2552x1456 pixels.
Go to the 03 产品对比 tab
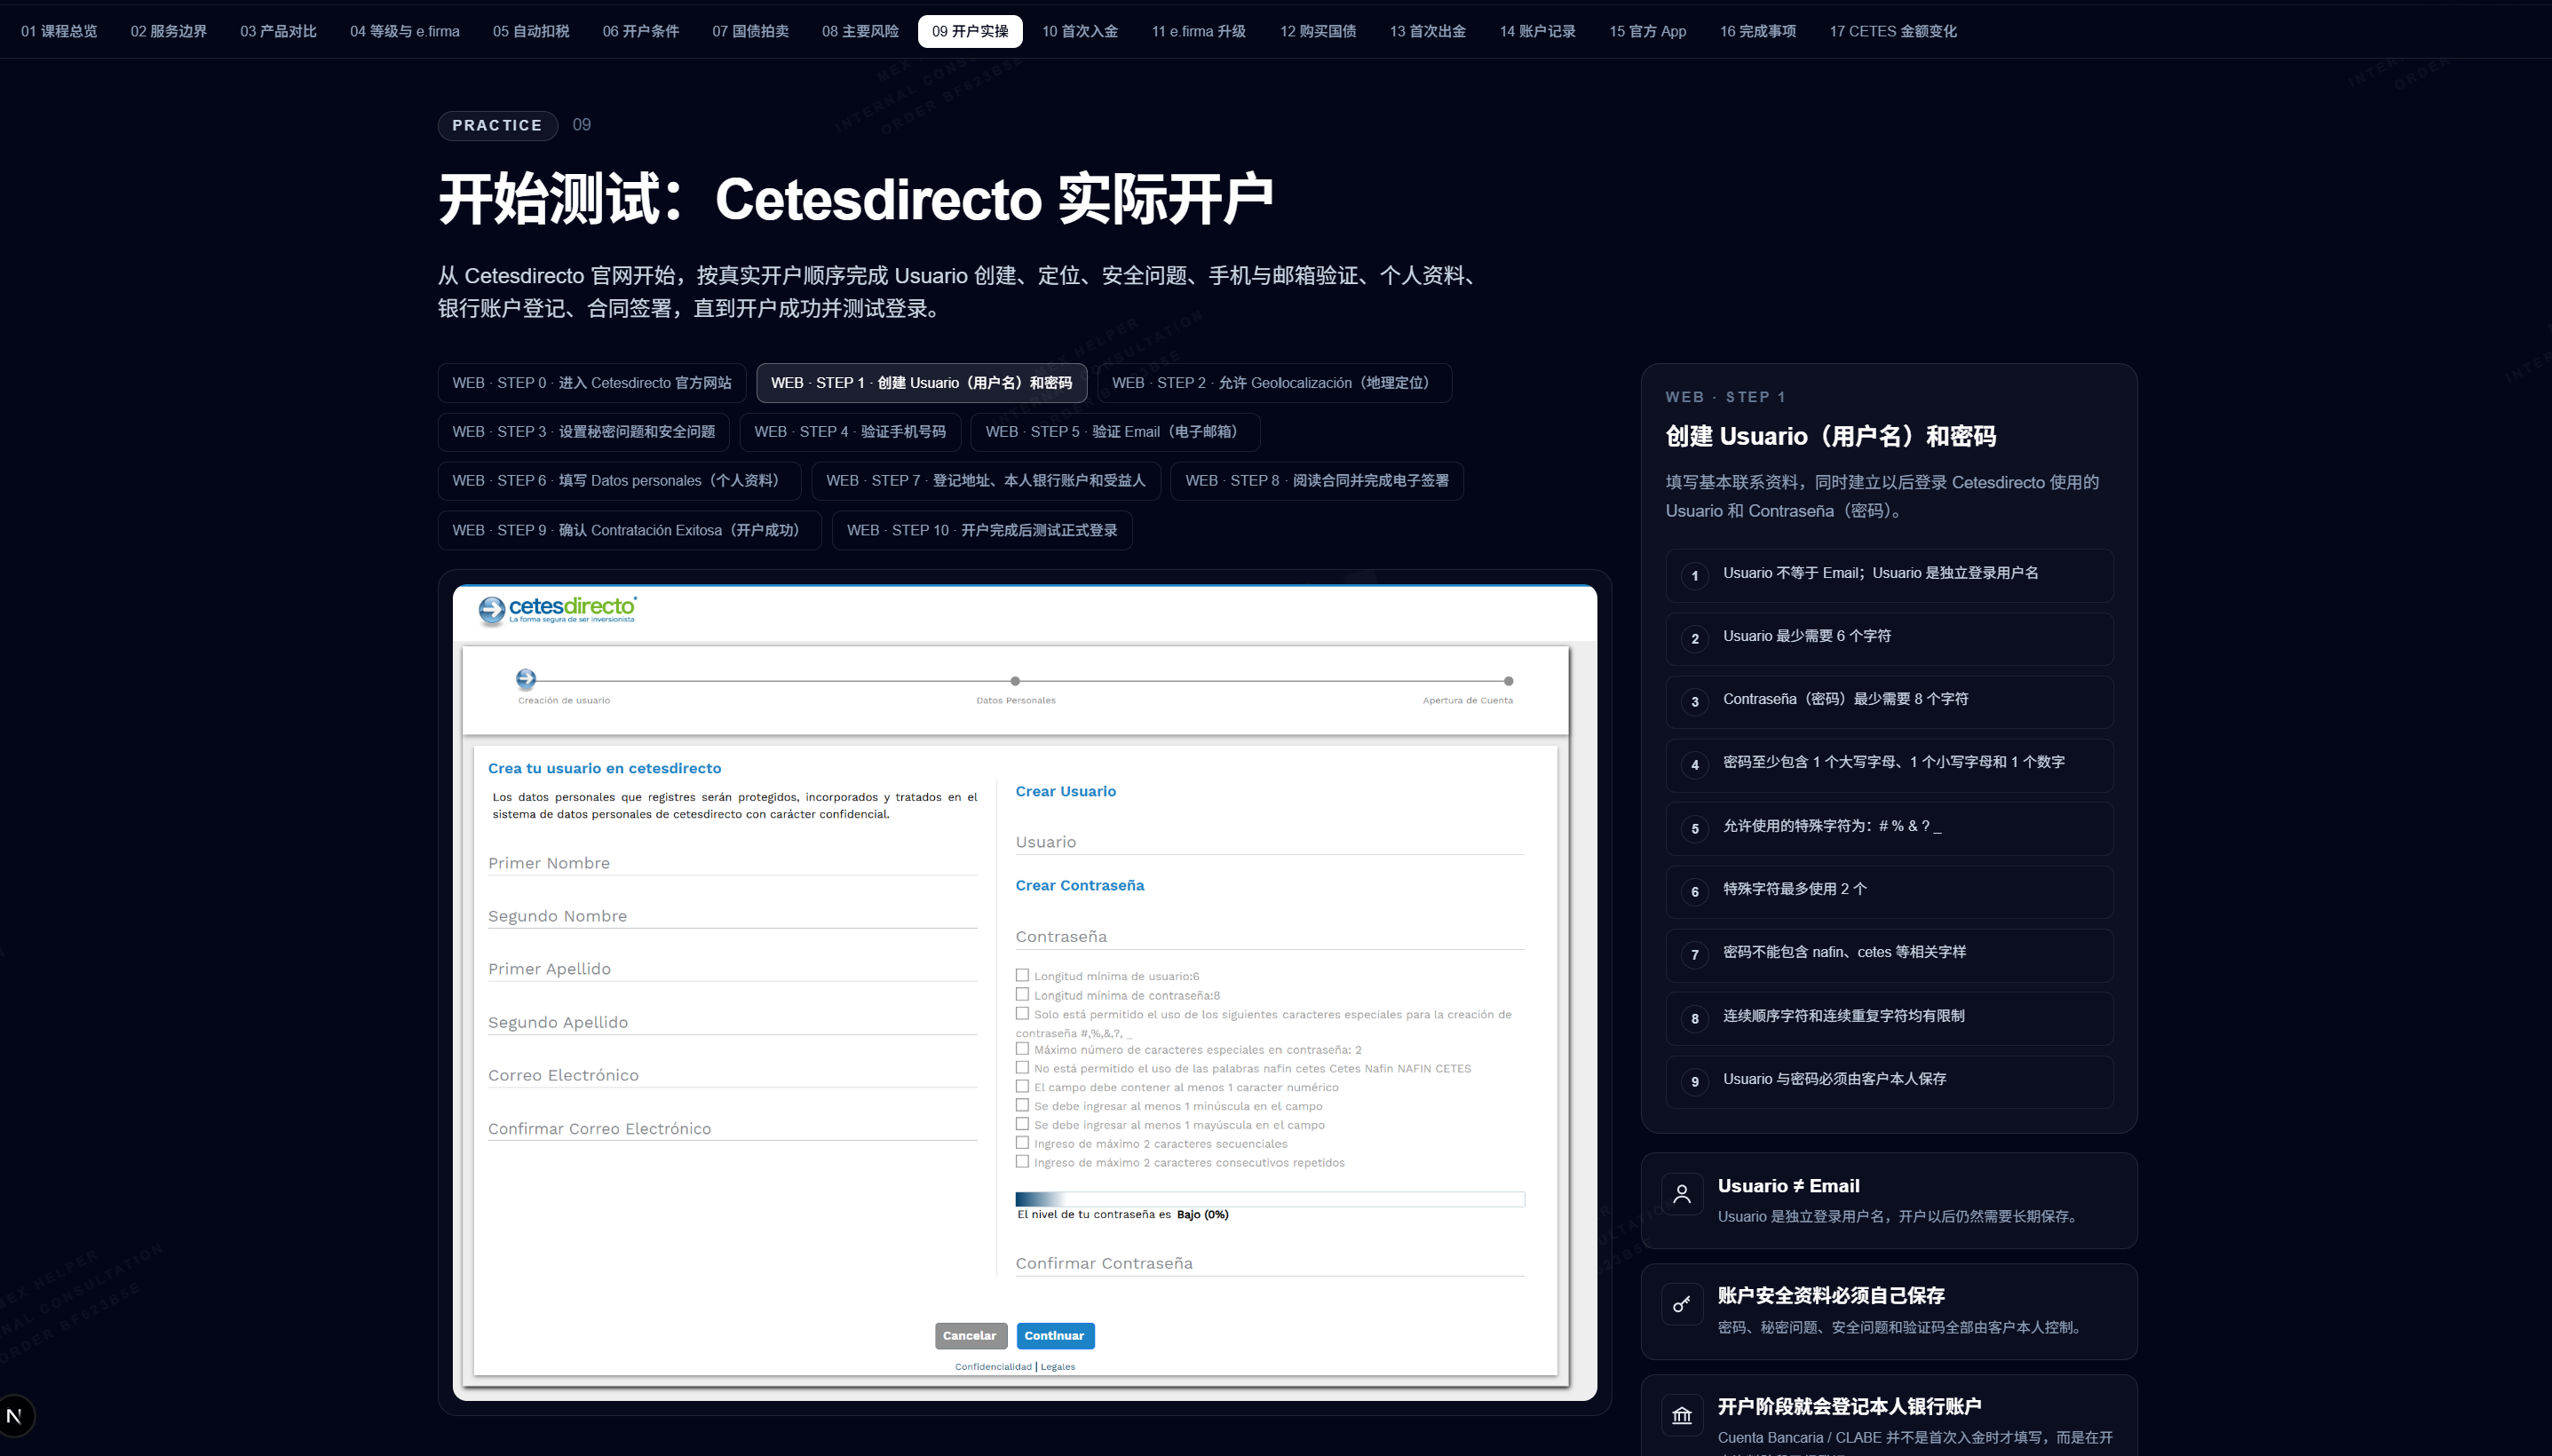[x=278, y=31]
